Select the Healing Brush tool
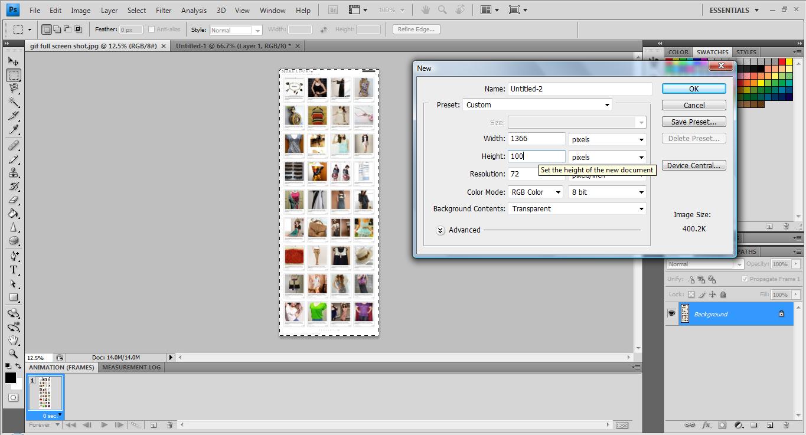The image size is (806, 435). point(13,145)
